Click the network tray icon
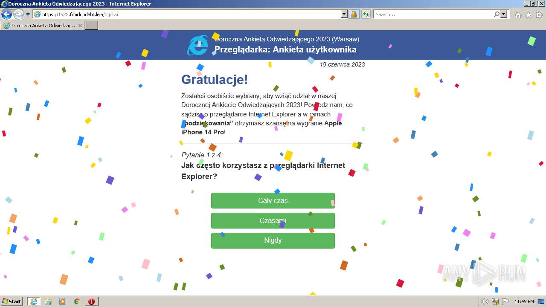 (x=495, y=301)
